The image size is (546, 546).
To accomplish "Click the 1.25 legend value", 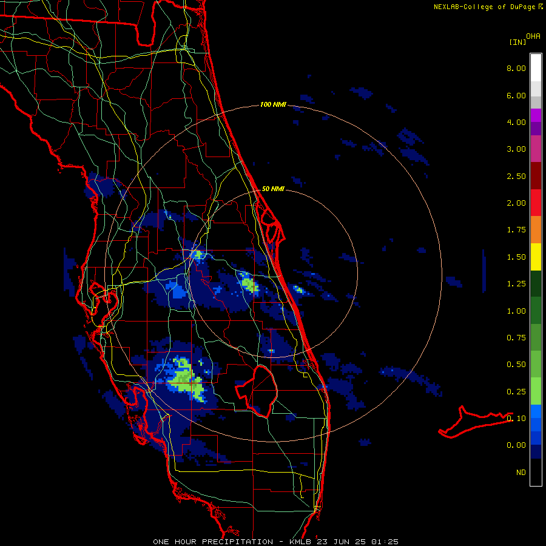I will (516, 284).
